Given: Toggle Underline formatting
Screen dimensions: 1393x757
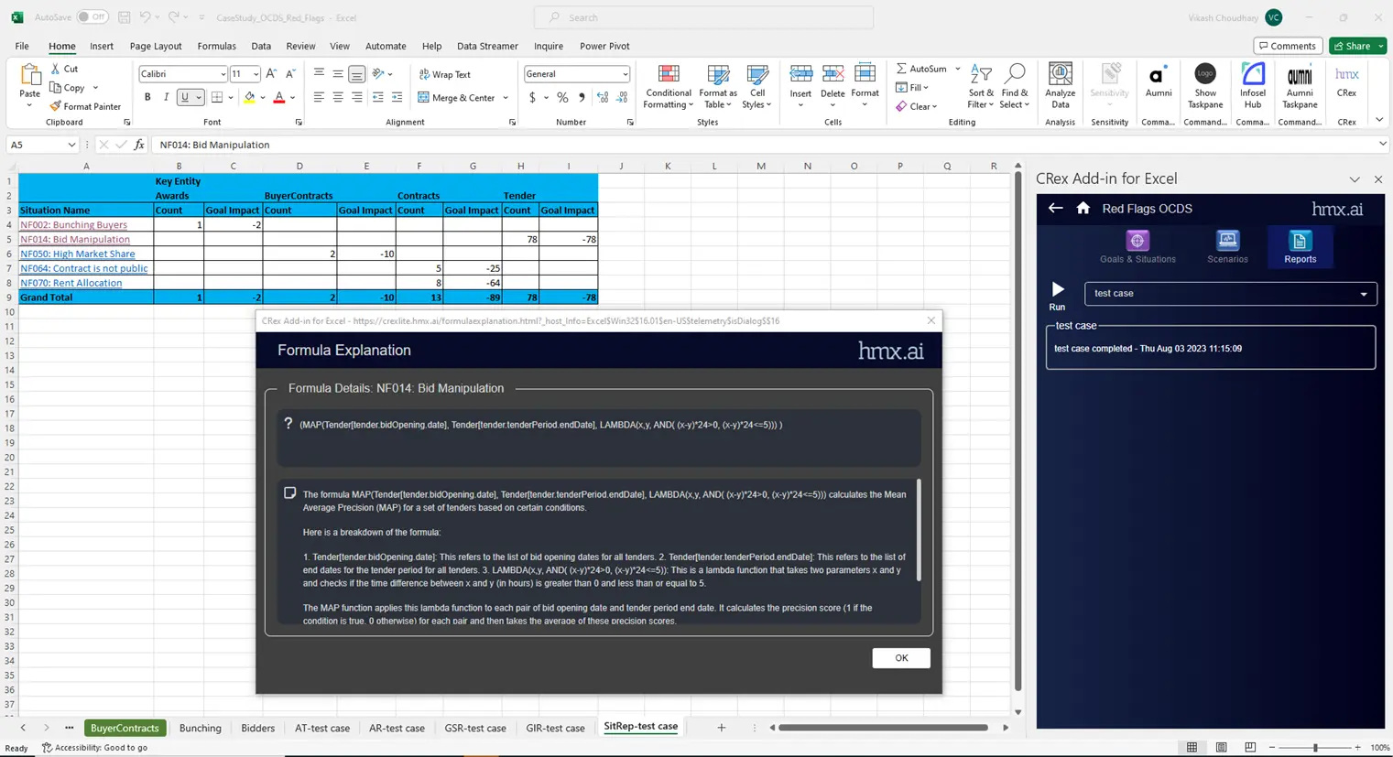Looking at the screenshot, I should tap(185, 97).
